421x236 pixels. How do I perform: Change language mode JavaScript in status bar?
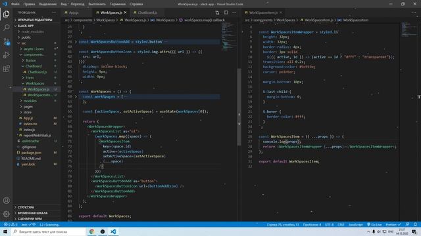point(355,224)
